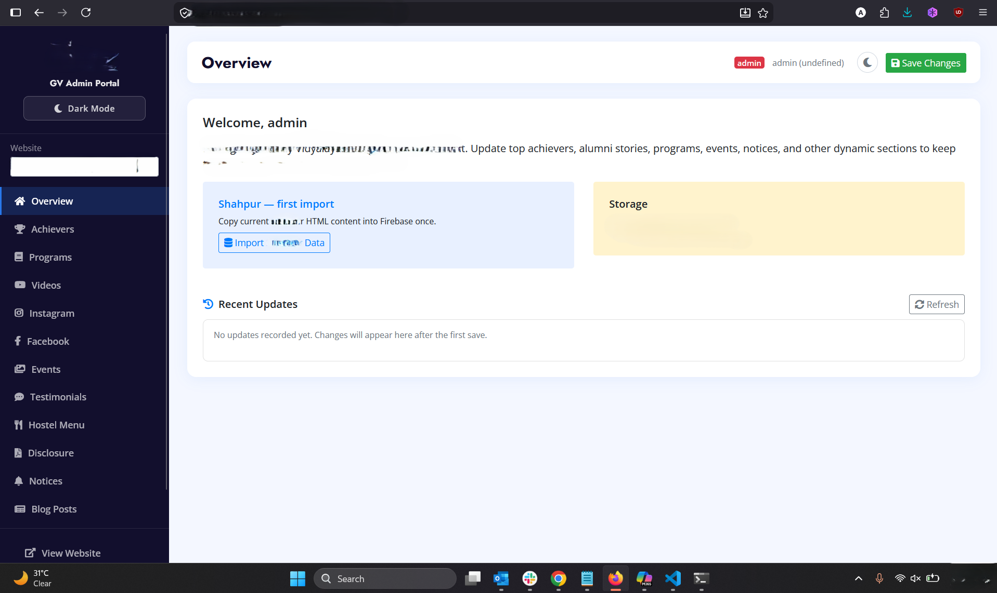Viewport: 997px width, 593px height.
Task: Click the red admin role badge
Action: click(x=749, y=63)
